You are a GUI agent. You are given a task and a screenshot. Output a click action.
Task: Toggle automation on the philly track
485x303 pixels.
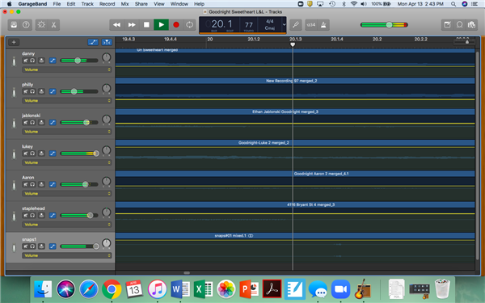pyautogui.click(x=53, y=91)
